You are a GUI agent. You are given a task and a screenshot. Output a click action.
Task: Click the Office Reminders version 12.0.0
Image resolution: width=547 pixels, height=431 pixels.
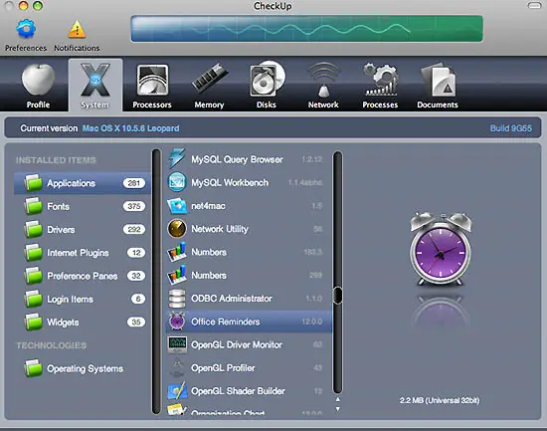pos(312,322)
